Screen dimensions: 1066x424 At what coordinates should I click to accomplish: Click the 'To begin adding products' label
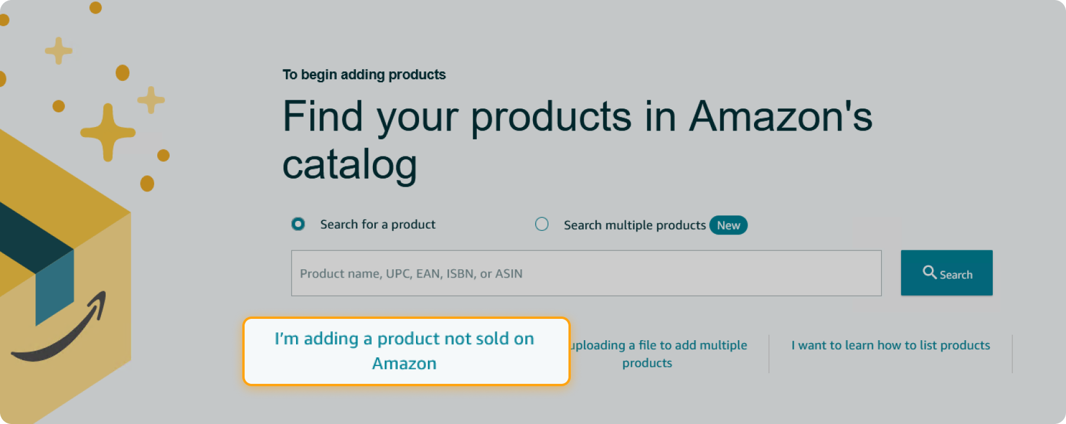coord(364,74)
